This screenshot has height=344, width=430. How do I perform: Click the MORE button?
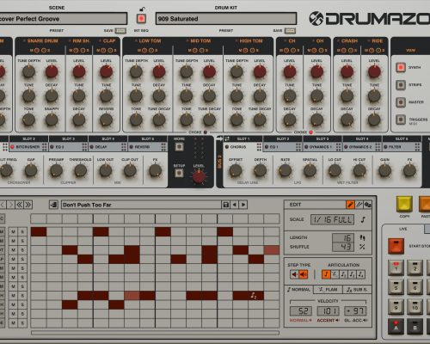179,147
